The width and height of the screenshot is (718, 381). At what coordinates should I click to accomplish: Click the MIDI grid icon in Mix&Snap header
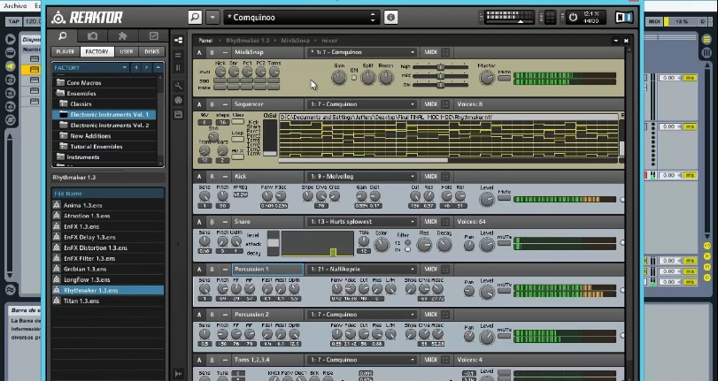click(445, 52)
